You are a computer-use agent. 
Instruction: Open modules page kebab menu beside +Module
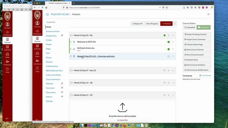175,23
